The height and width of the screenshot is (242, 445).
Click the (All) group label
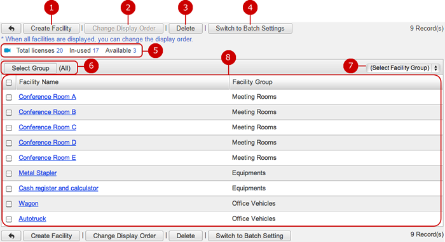pos(65,68)
